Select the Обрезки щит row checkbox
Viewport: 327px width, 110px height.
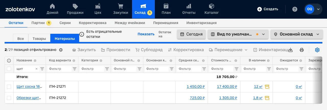tap(9, 98)
